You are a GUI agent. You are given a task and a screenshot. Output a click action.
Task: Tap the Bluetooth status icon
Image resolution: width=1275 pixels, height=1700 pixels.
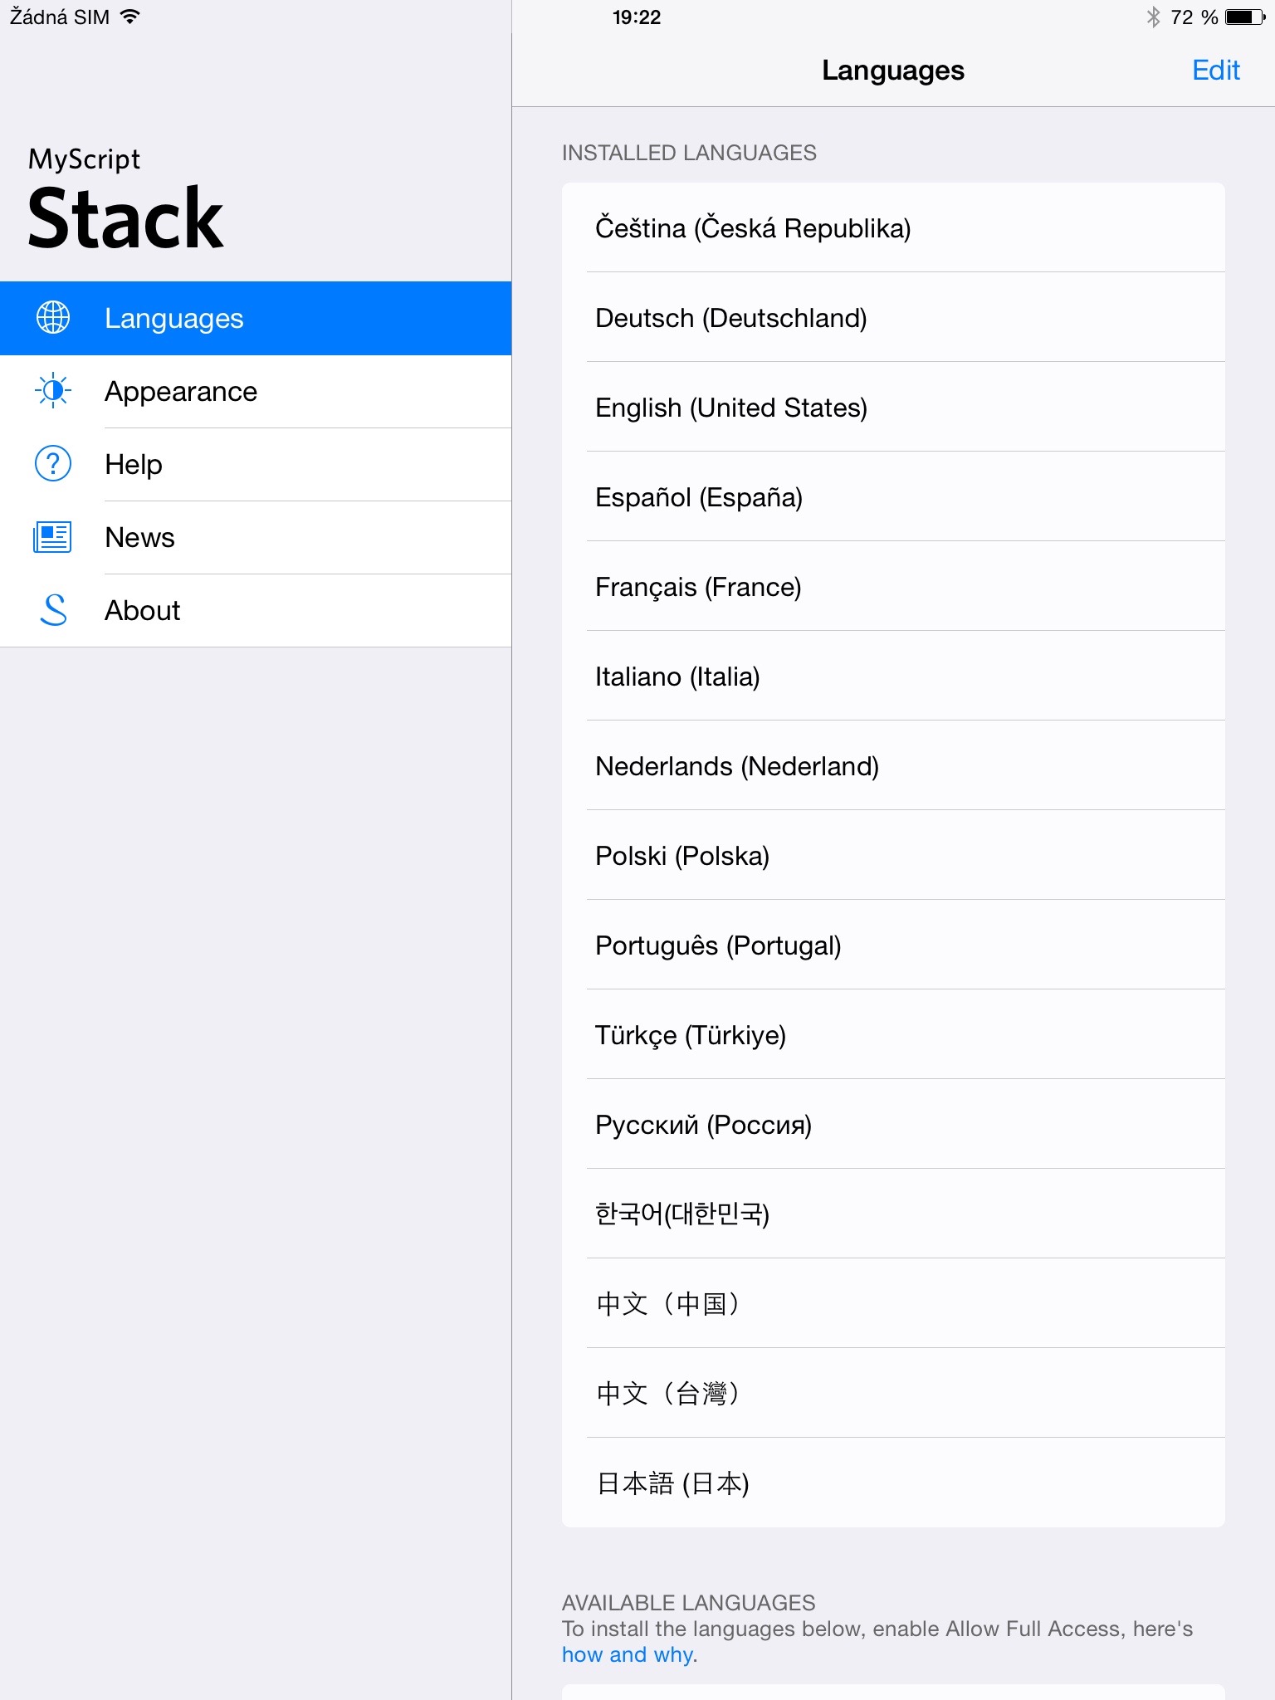(x=1153, y=17)
